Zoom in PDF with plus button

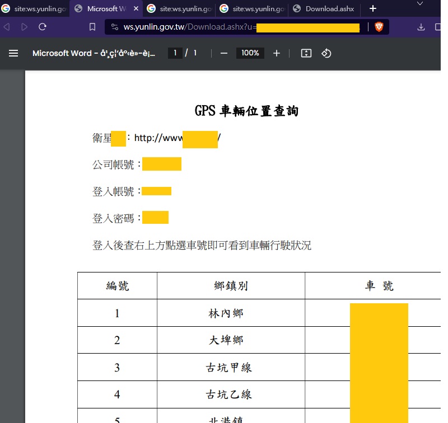click(277, 53)
